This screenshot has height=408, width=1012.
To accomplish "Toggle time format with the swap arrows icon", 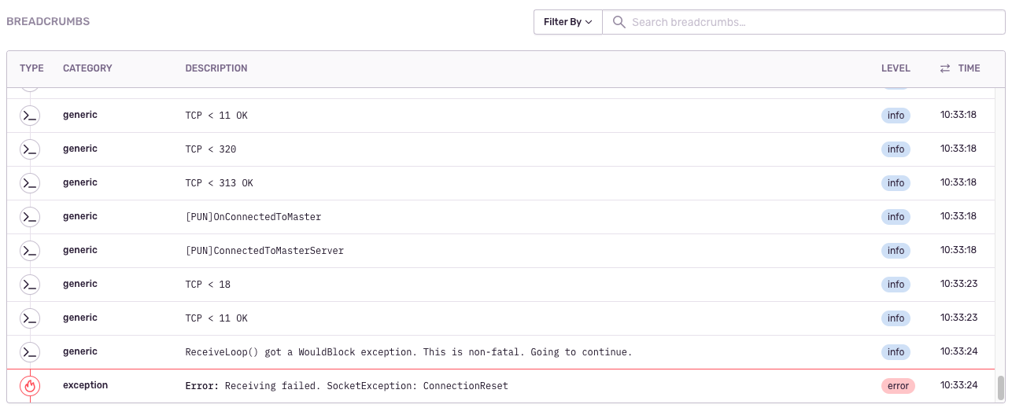I will pyautogui.click(x=945, y=68).
